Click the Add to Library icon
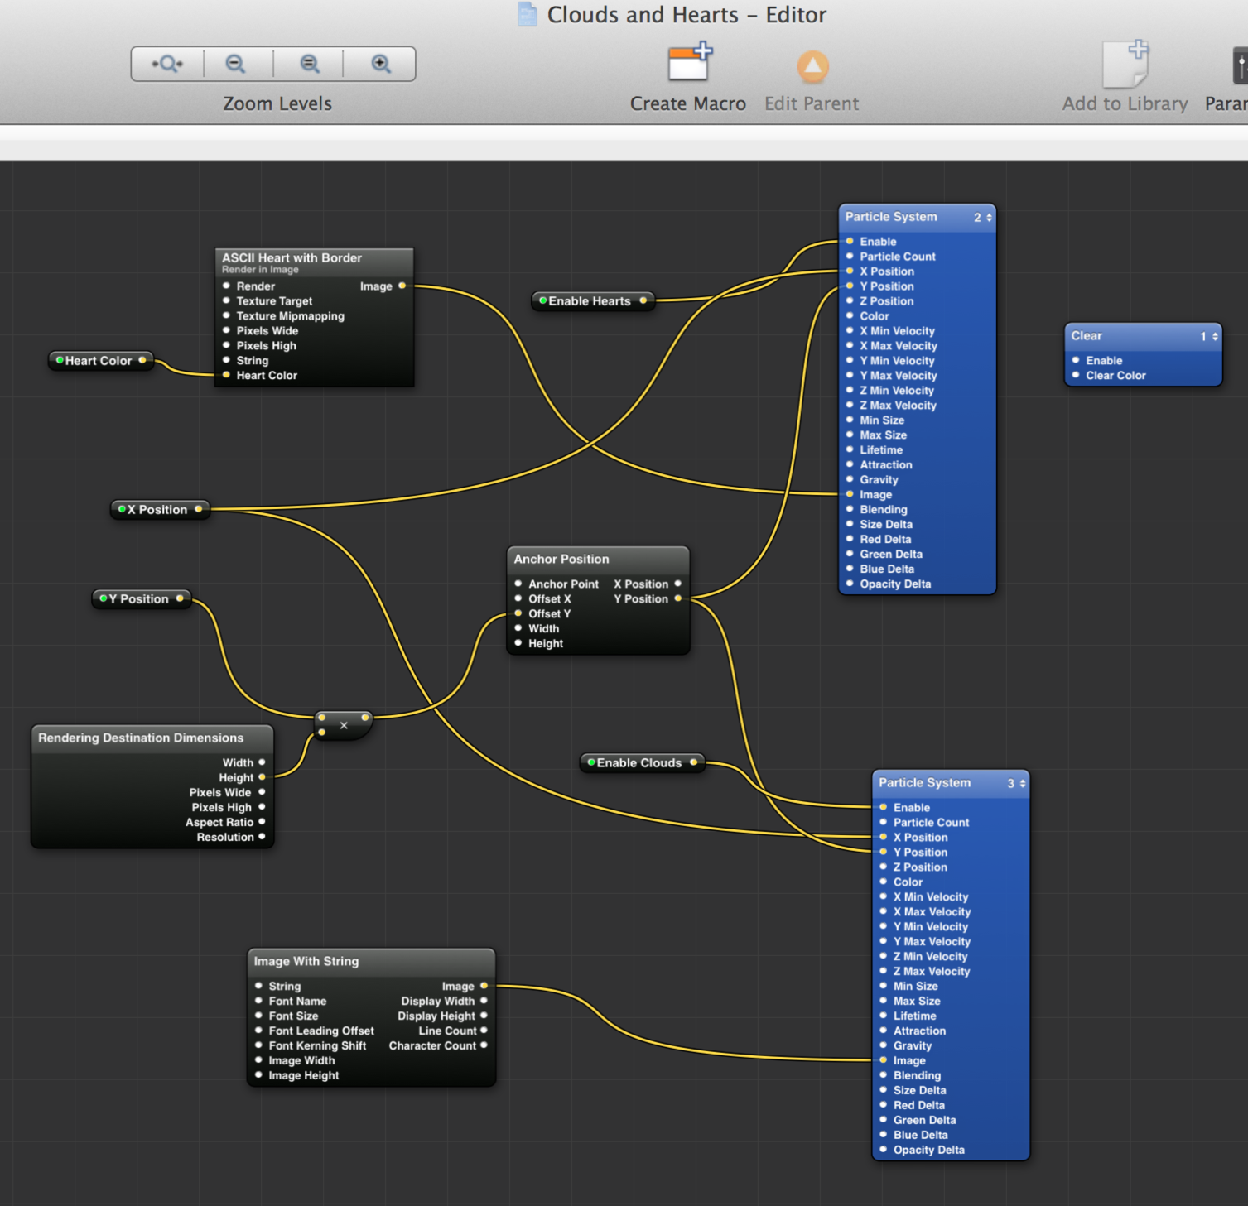This screenshot has height=1206, width=1248. (1126, 64)
